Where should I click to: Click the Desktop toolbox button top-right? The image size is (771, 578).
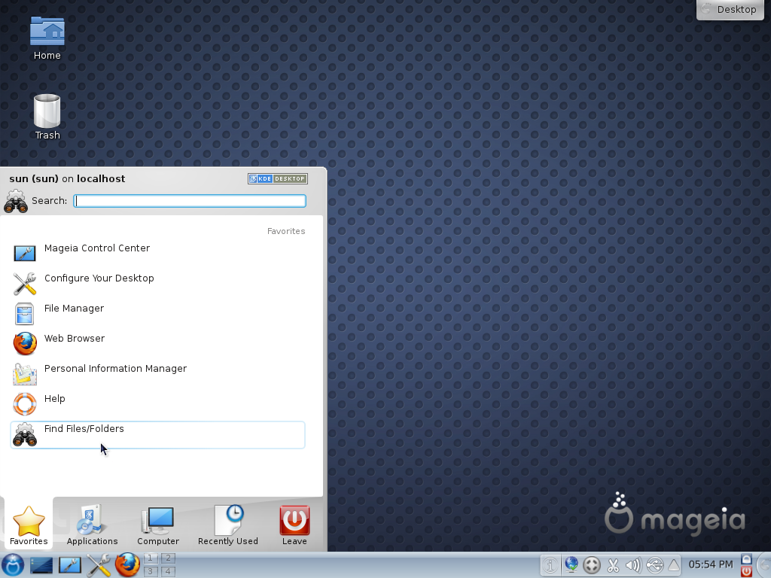(729, 10)
